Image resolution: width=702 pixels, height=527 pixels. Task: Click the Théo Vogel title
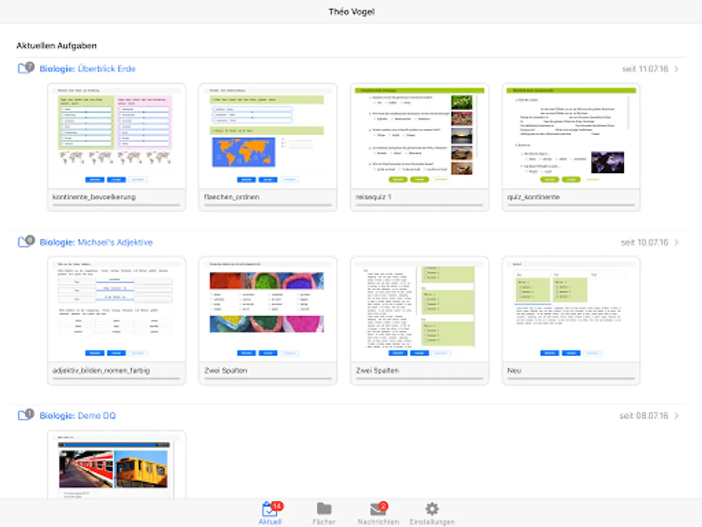[x=351, y=12]
